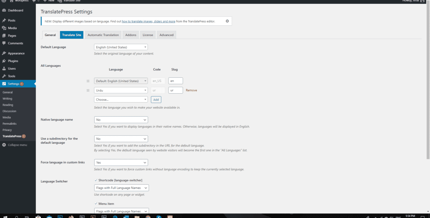Open Discussion settings submenu item
The width and height of the screenshot is (430, 218).
(9, 111)
